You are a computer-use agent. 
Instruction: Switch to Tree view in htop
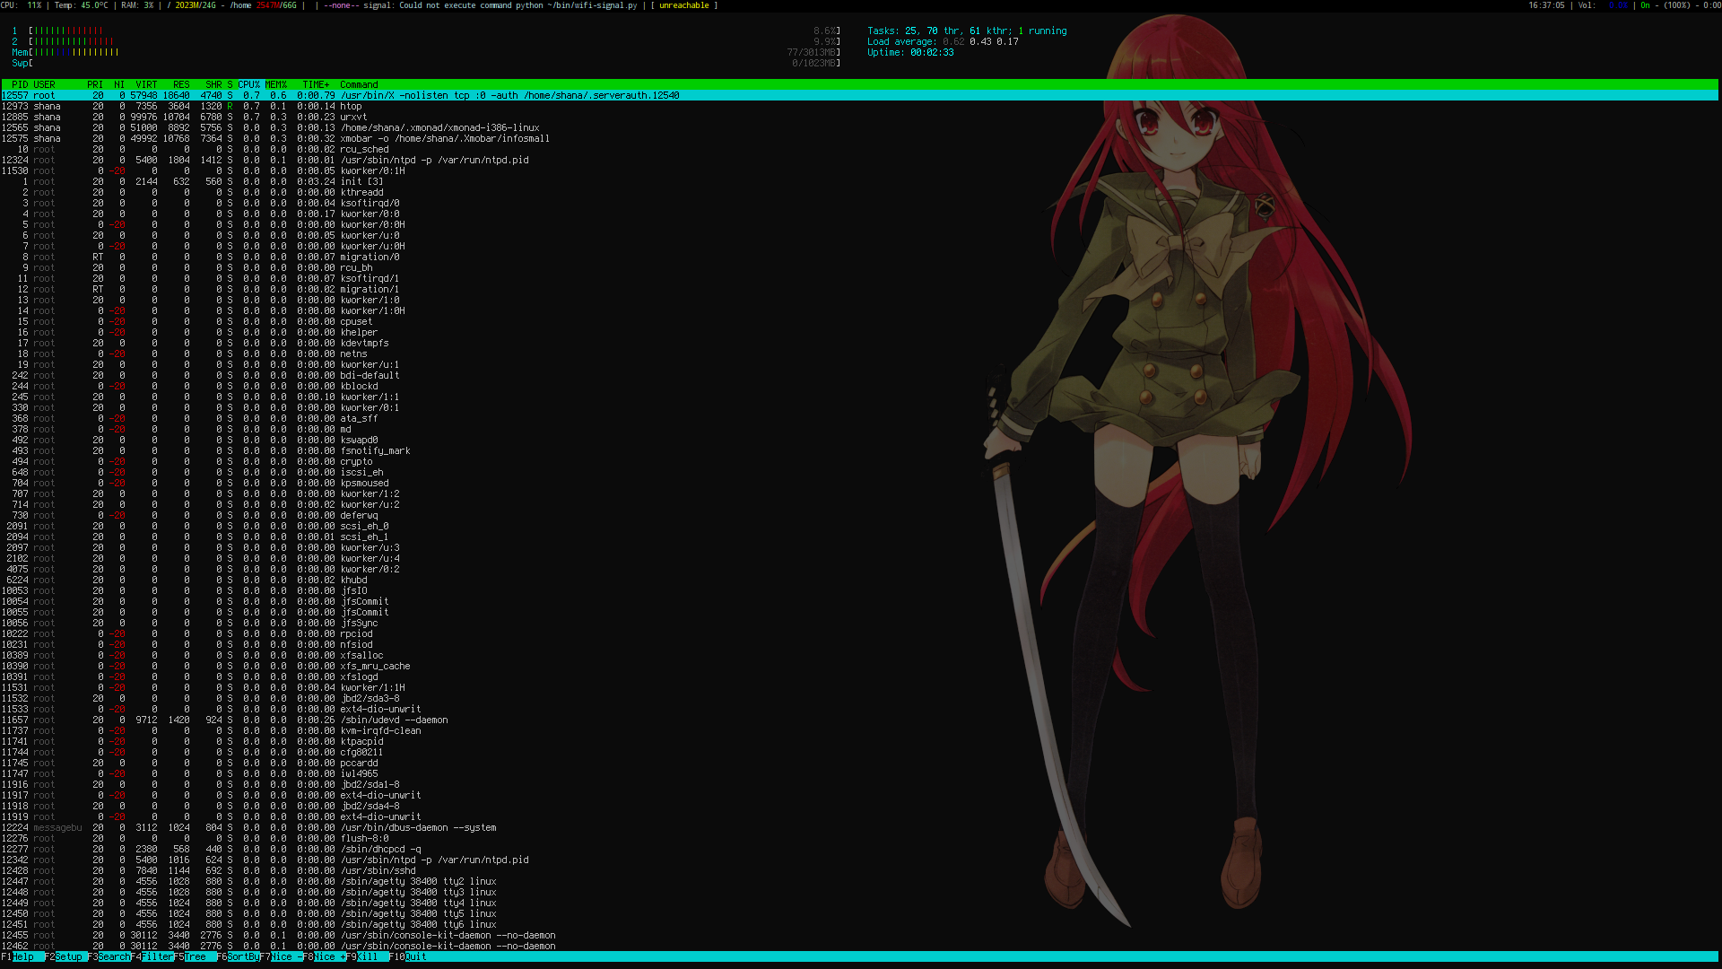tap(195, 956)
